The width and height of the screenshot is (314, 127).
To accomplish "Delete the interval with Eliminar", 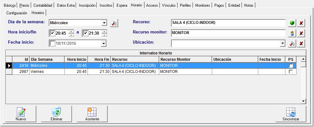I will click(56, 114).
